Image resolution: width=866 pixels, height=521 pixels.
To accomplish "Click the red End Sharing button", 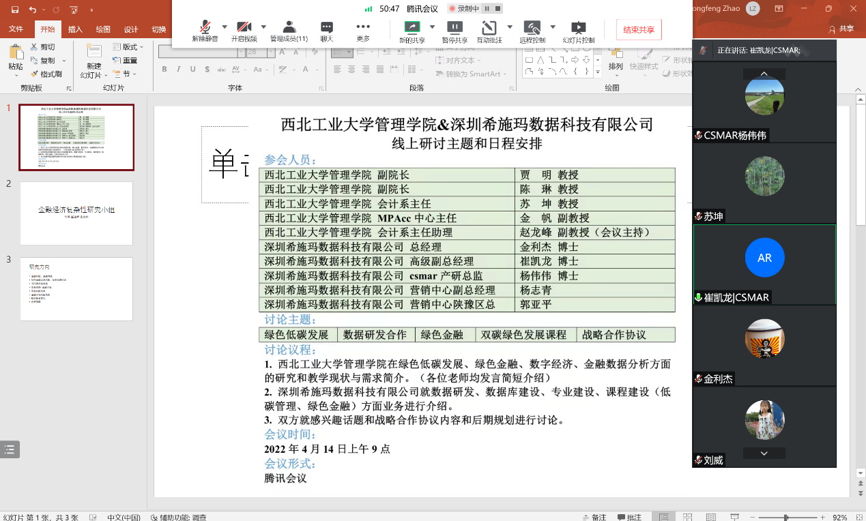I will [x=638, y=30].
